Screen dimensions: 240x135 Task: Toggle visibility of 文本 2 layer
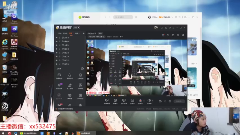coord(56,38)
